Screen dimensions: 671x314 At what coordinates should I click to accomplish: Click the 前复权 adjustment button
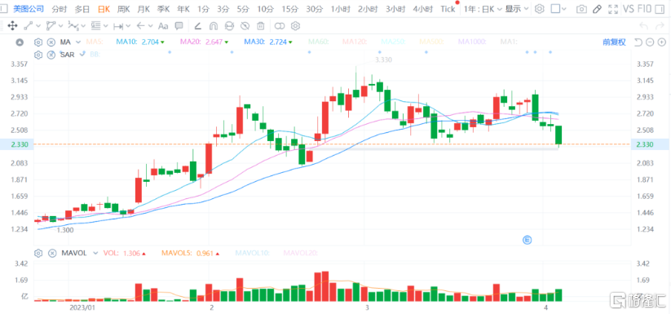click(615, 42)
